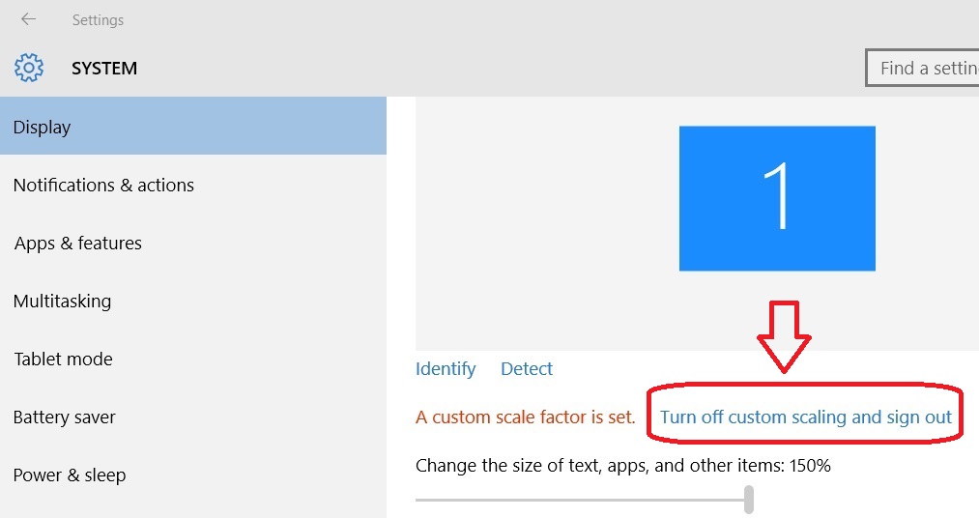This screenshot has height=518, width=979.
Task: Go to Multitasking settings
Action: pos(62,301)
